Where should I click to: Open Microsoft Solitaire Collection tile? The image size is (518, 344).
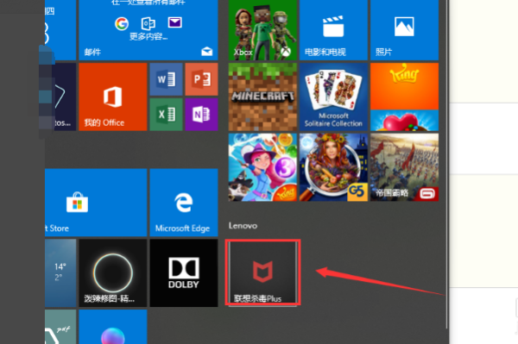point(333,97)
